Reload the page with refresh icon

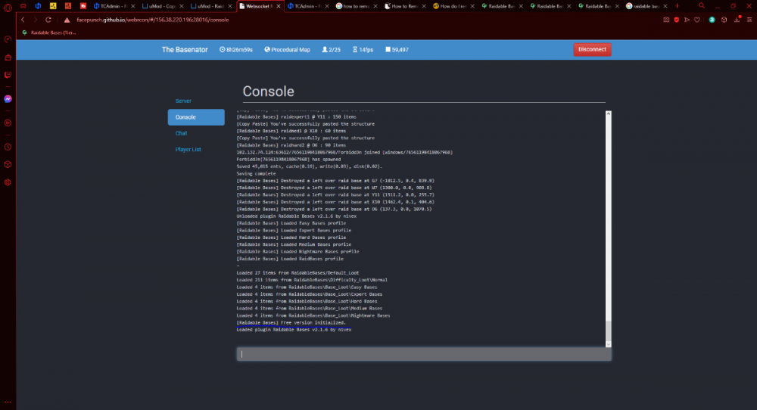(x=48, y=20)
